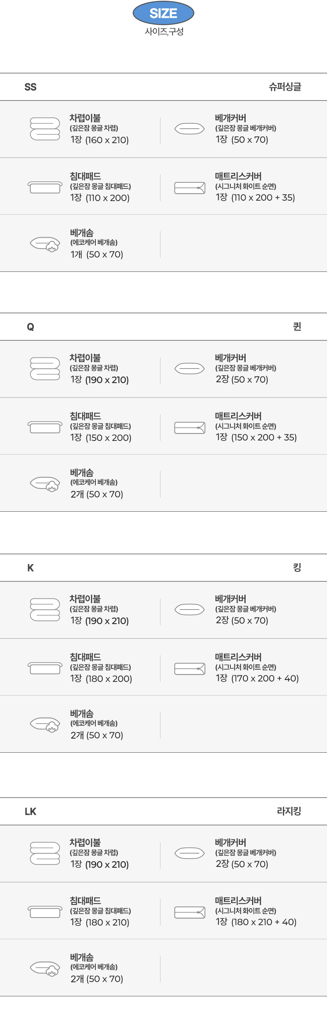The height and width of the screenshot is (1015, 327).
Task: Click the pillow filling icon in the LK section
Action: 45,968
